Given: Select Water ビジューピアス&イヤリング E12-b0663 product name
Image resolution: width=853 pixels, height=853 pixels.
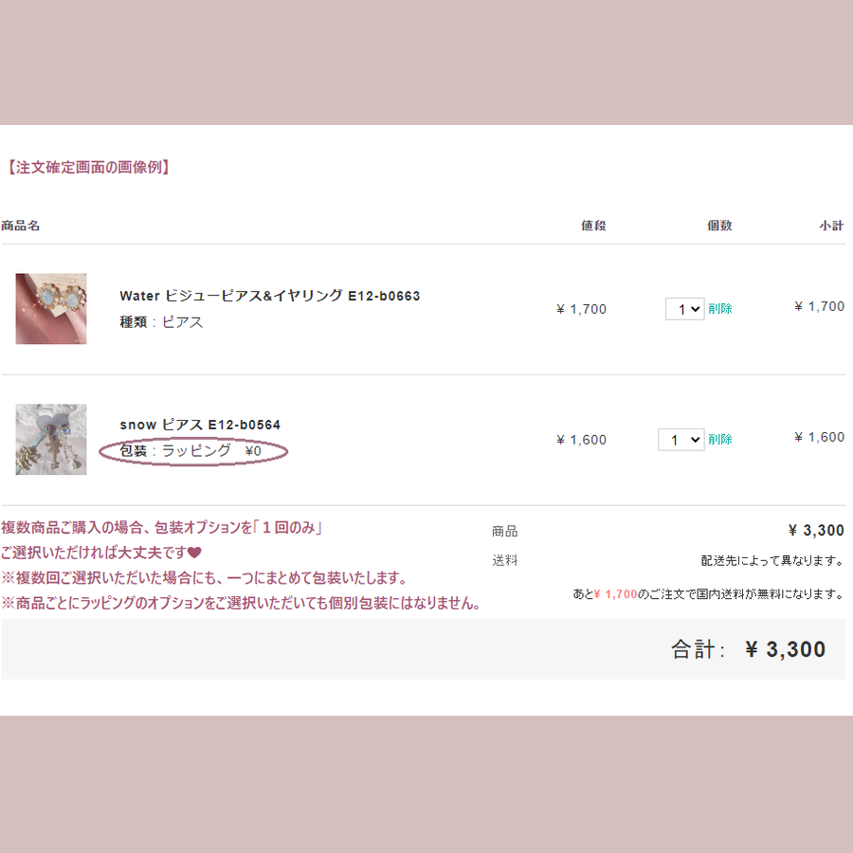Looking at the screenshot, I should point(270,296).
